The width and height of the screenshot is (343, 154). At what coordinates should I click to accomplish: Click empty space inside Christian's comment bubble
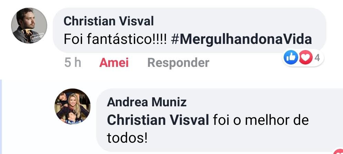(x=241, y=21)
